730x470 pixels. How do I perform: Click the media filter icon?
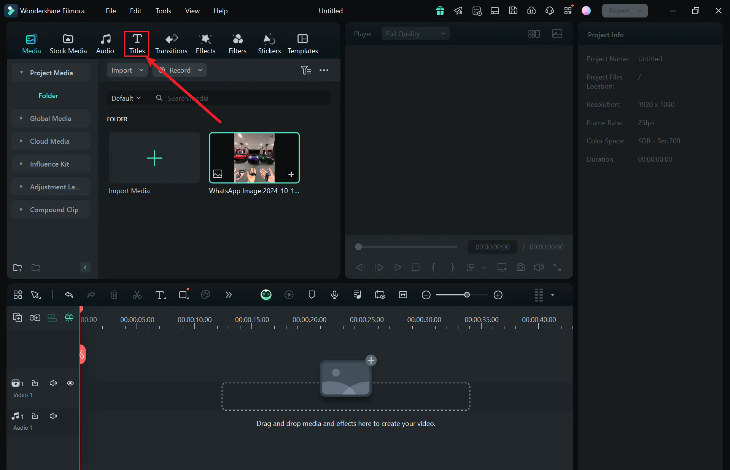click(306, 70)
